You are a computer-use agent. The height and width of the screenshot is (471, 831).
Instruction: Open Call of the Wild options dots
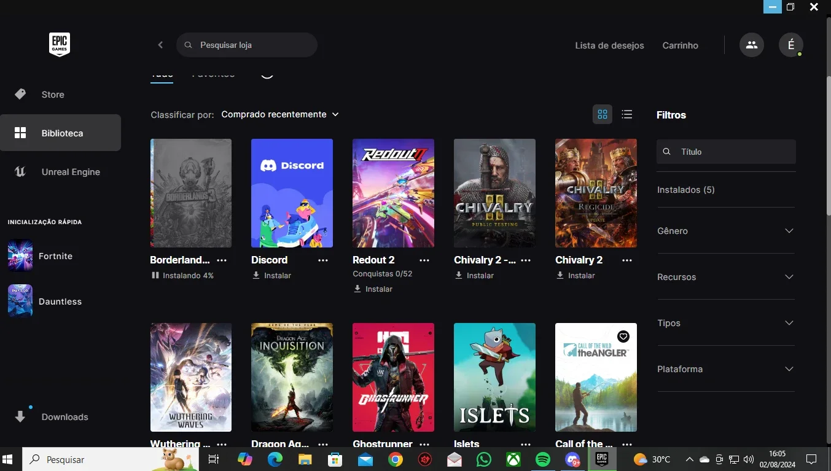[x=627, y=444]
